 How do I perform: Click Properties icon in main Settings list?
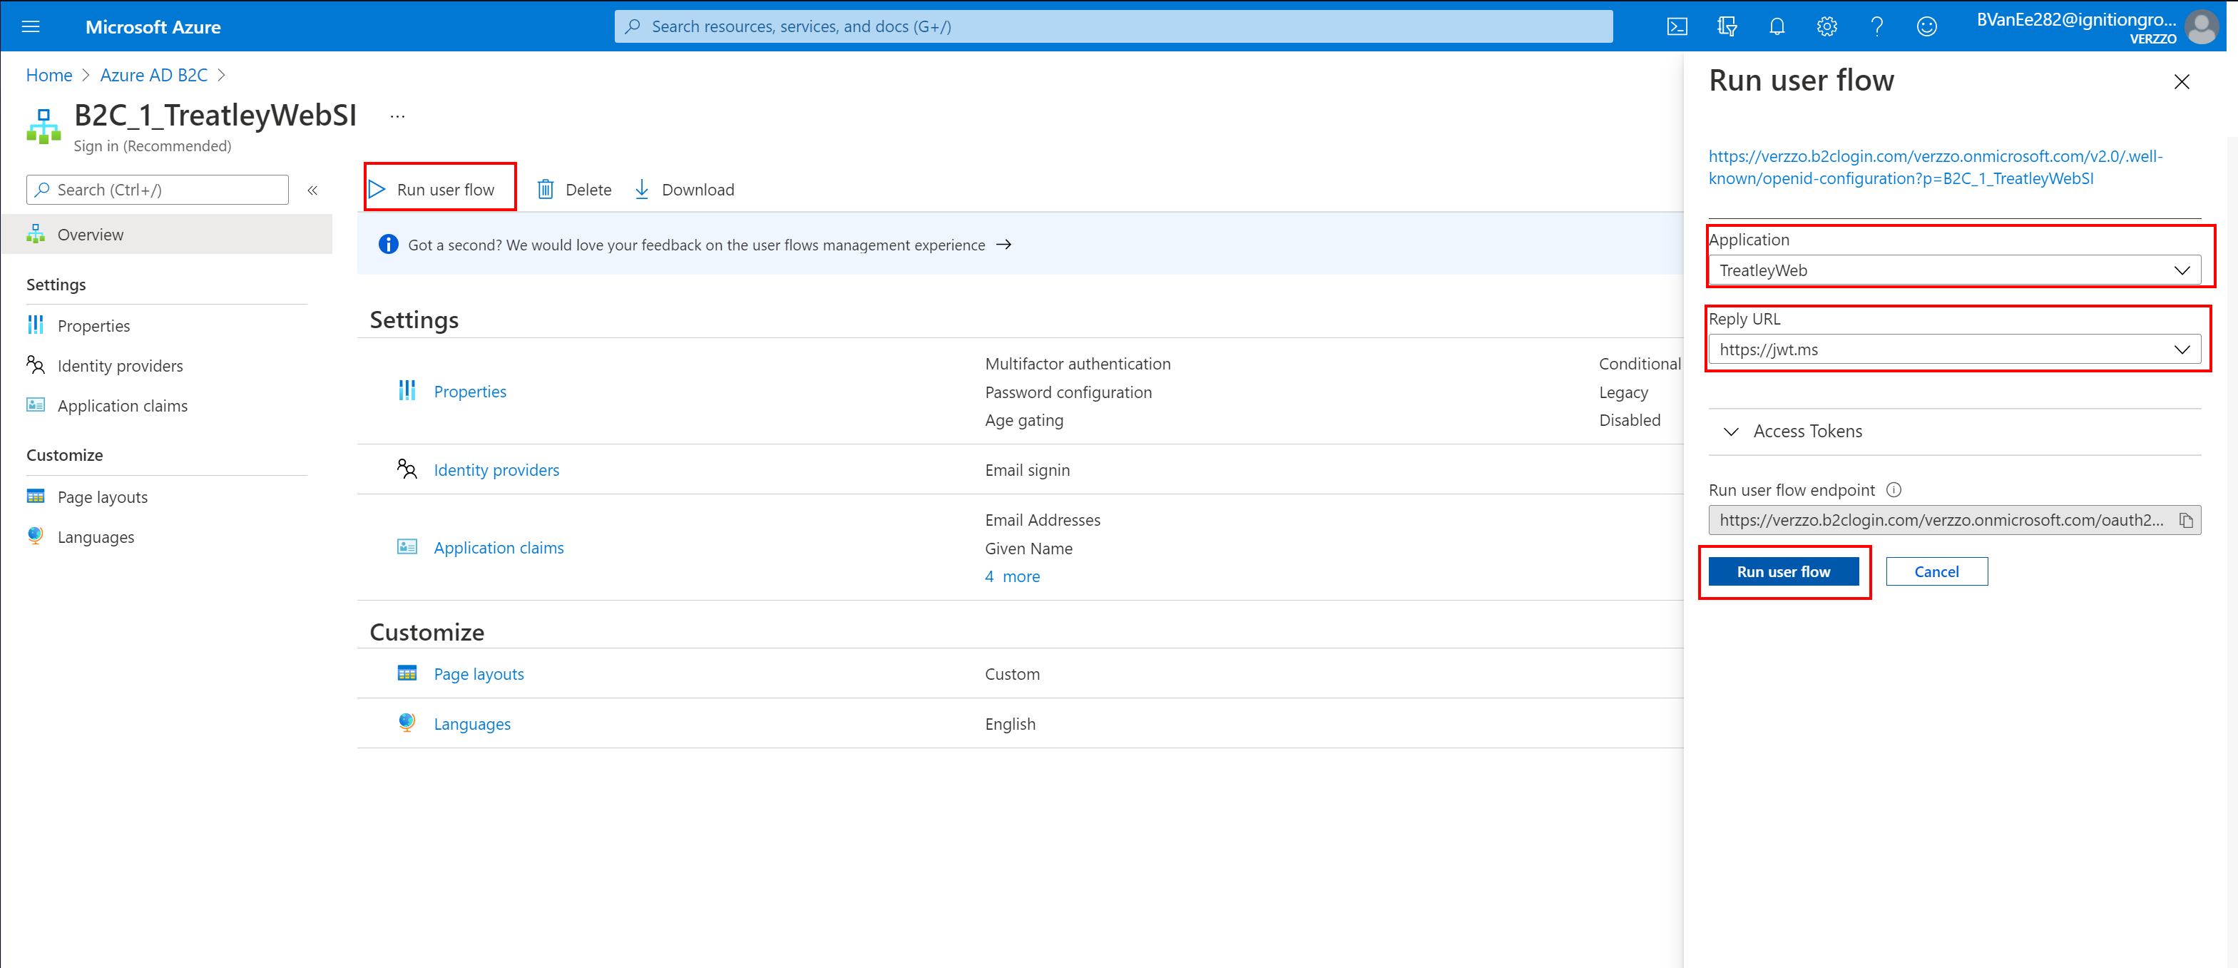(407, 390)
